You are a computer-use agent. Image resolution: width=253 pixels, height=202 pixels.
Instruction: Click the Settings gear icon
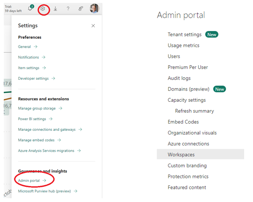click(43, 8)
